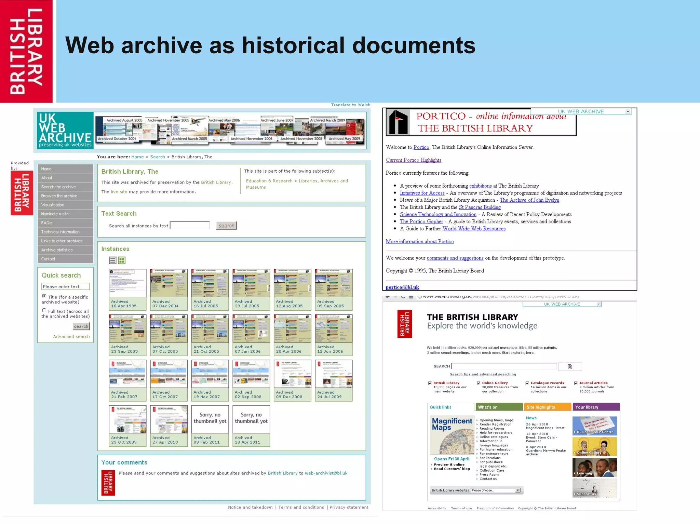700x525 pixels.
Task: Follow the Translate to Welsh link
Action: (351, 105)
